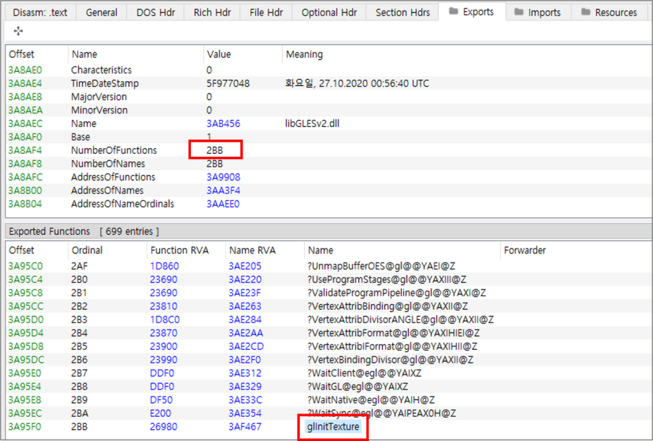Screen dimensions: 653x441
Task: Click the AddressOfFunctions value 3A9908
Action: point(223,177)
